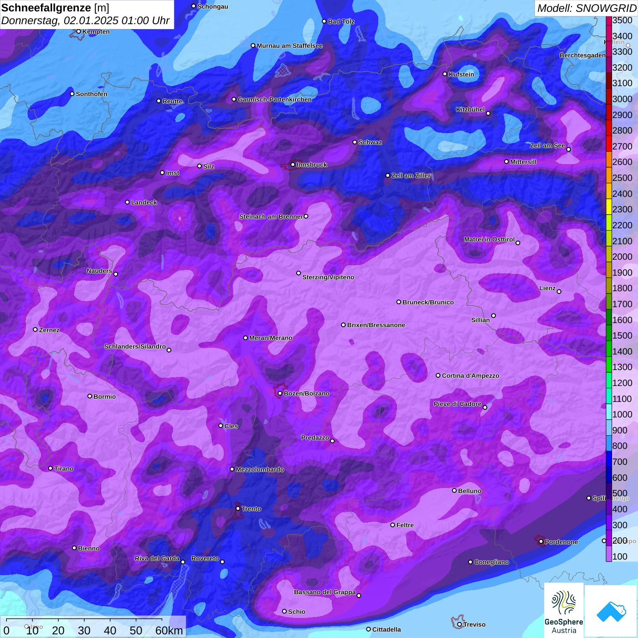Viewport: 638px width, 638px height.
Task: Click the 'Bad Tölz' label
Action: coord(341,21)
